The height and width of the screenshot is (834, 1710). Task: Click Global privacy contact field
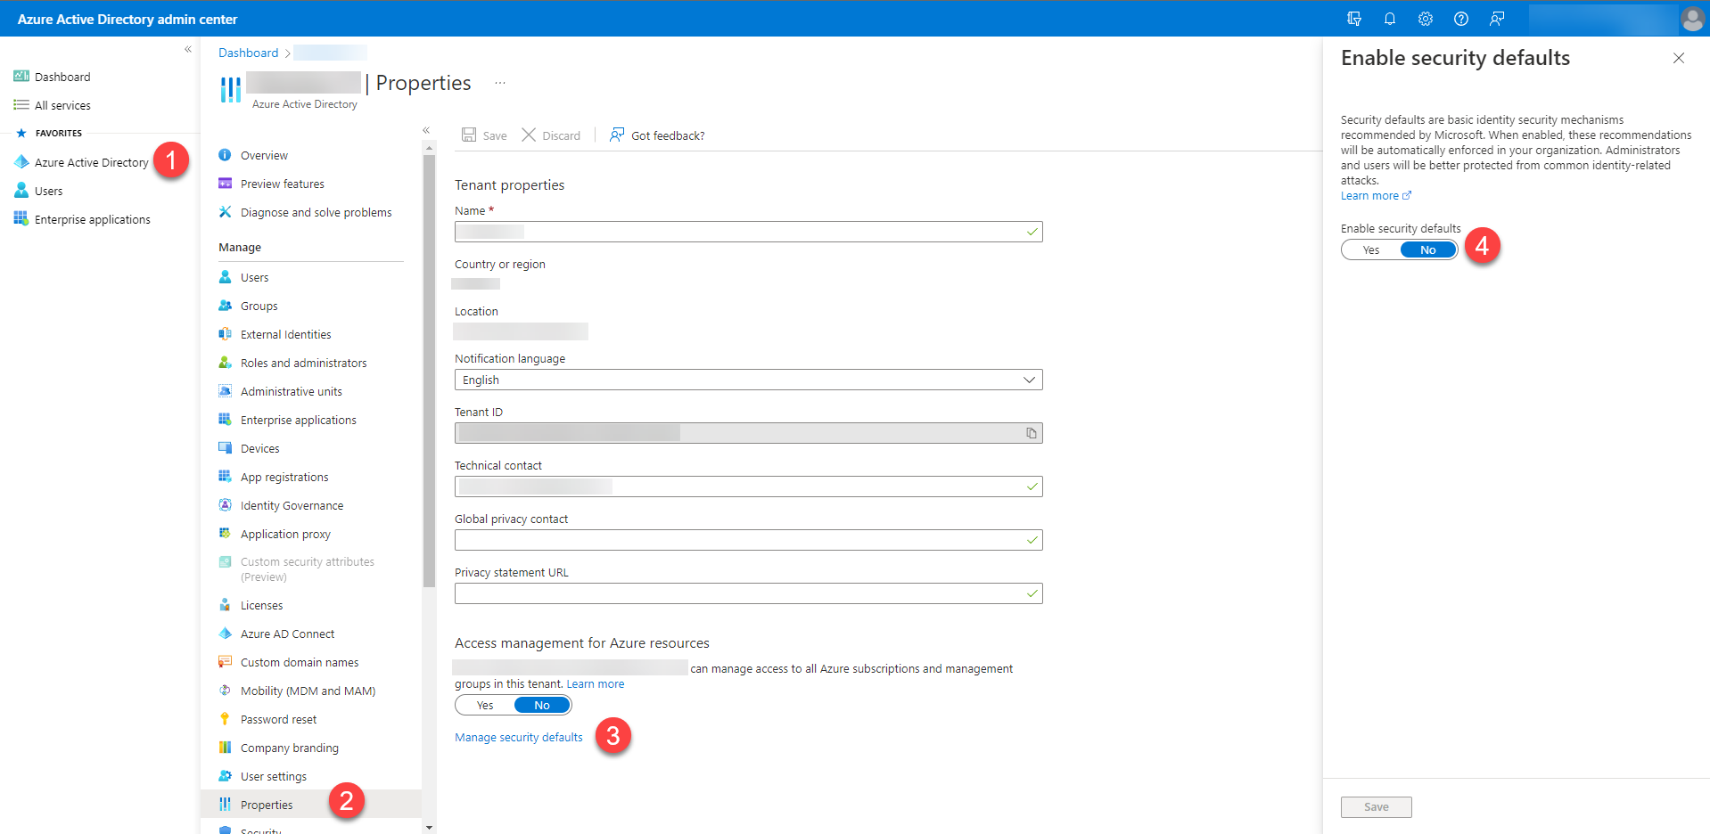[749, 540]
